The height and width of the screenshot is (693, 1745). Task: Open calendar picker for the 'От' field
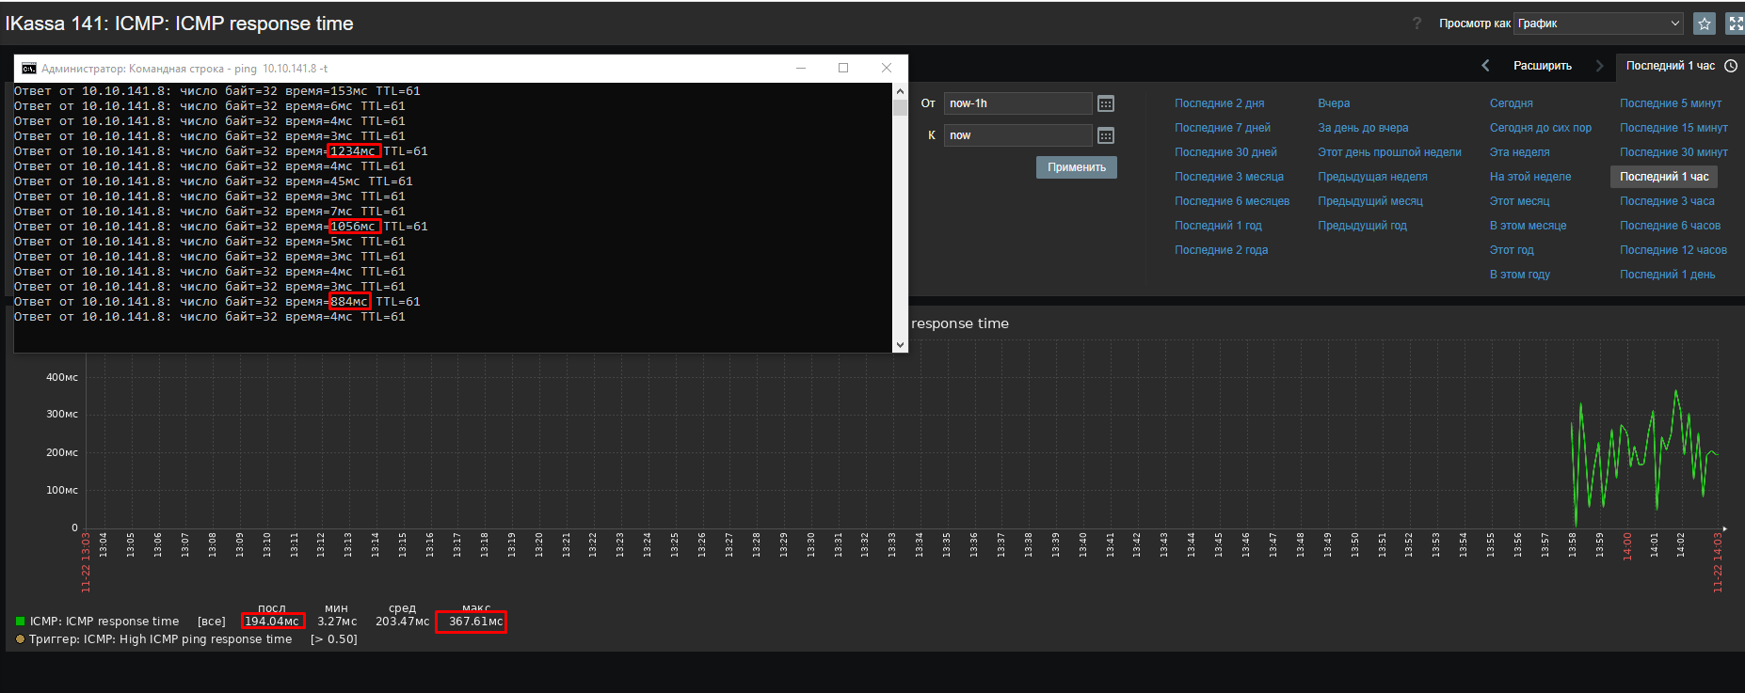coord(1106,103)
